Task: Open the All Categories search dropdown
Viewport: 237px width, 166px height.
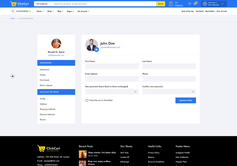Action: (x=43, y=4)
